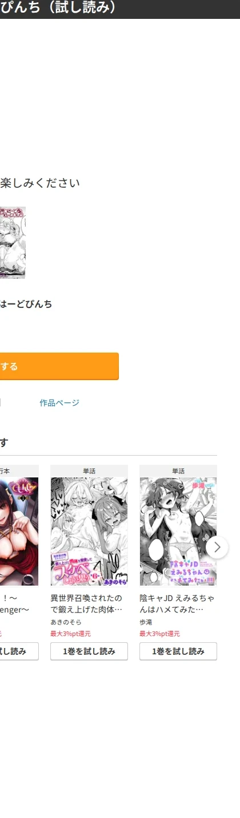Screen dimensions: 240x818
Task: Click 最大3%pt還元 under あきのそら
Action: pyautogui.click(x=70, y=634)
